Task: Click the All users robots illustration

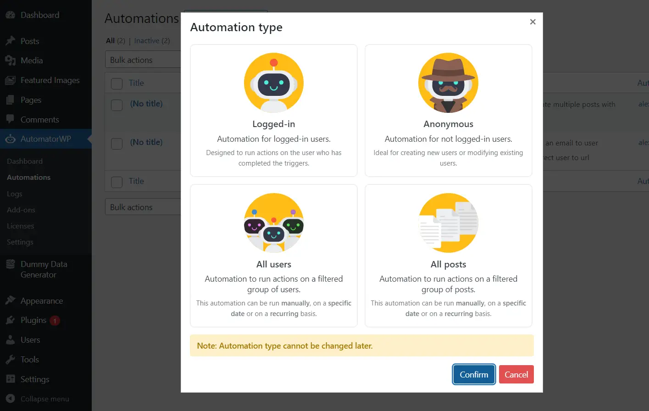Action: [x=274, y=223]
